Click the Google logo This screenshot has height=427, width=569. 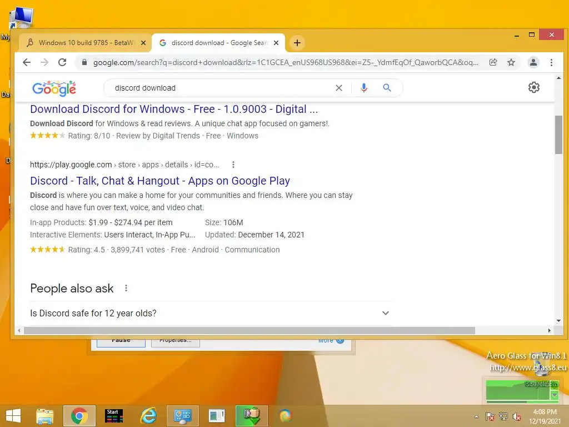(x=54, y=88)
